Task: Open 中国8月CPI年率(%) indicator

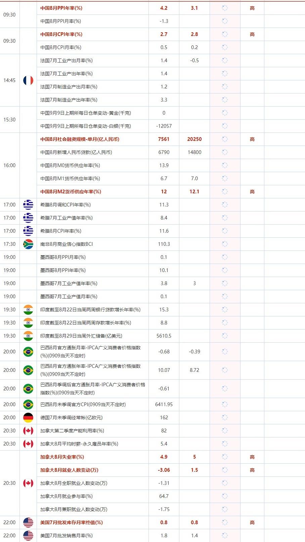Action: [61, 34]
